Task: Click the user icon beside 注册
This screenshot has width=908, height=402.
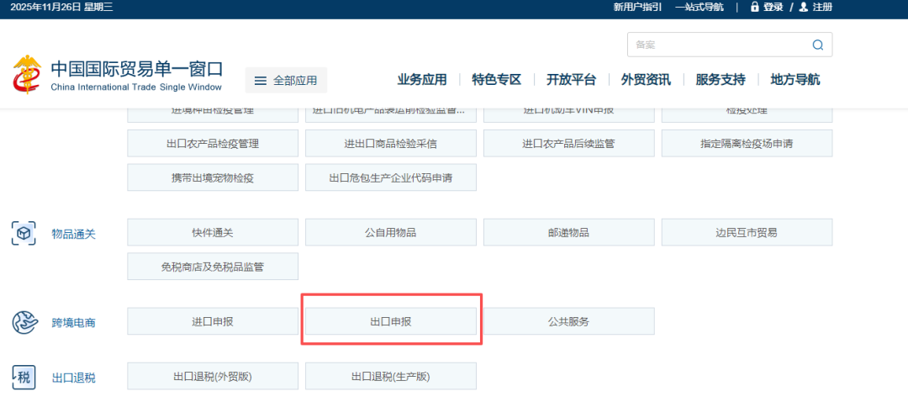Action: (804, 8)
